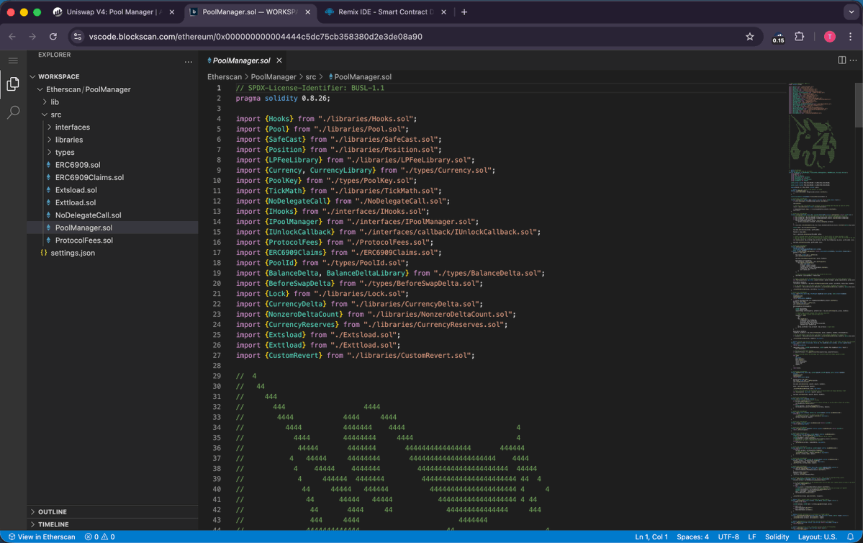Expand the TIMELINE section

pos(53,524)
